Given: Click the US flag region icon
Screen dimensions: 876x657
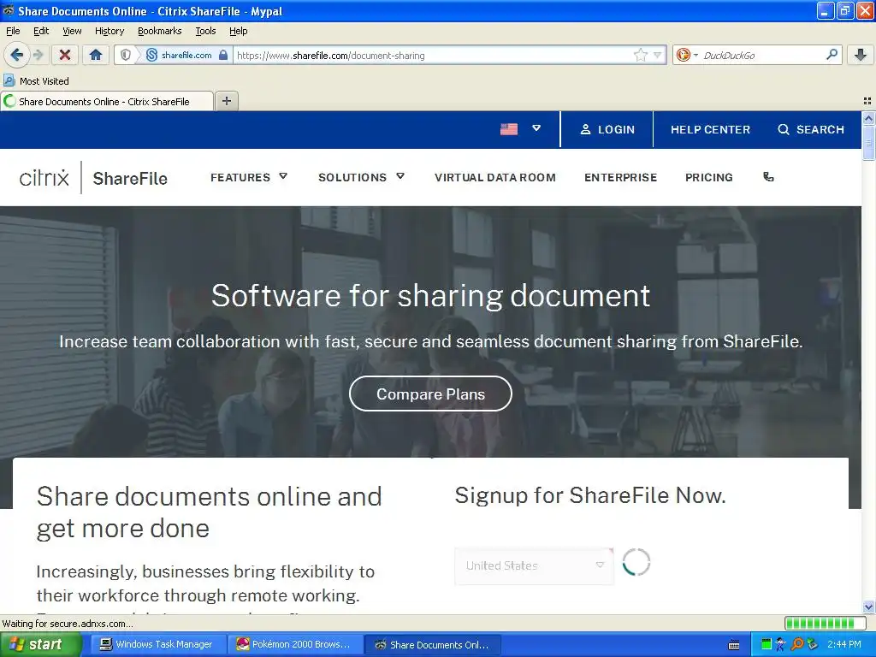Looking at the screenshot, I should click(508, 129).
